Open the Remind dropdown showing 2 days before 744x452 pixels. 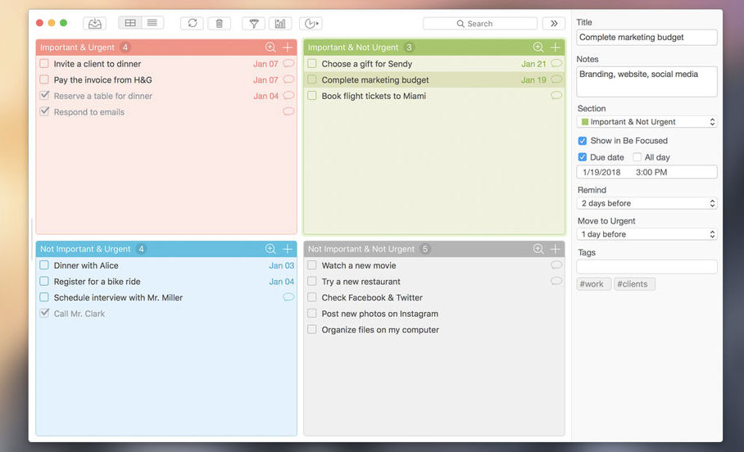(646, 203)
